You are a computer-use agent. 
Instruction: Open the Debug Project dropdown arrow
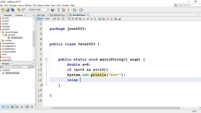tap(78, 10)
